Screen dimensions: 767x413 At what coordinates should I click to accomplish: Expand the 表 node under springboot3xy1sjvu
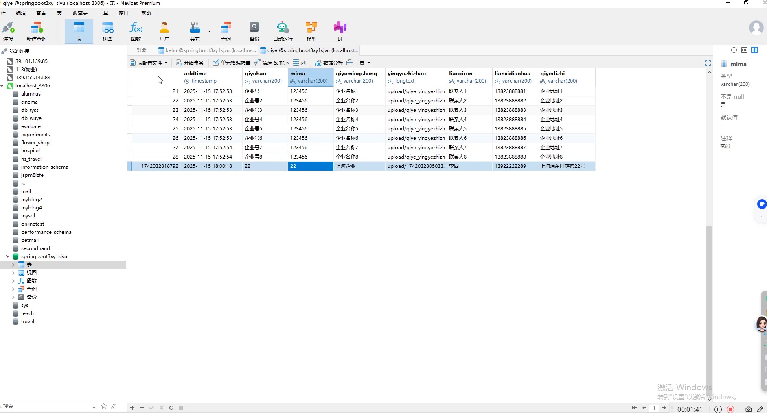[x=13, y=265]
